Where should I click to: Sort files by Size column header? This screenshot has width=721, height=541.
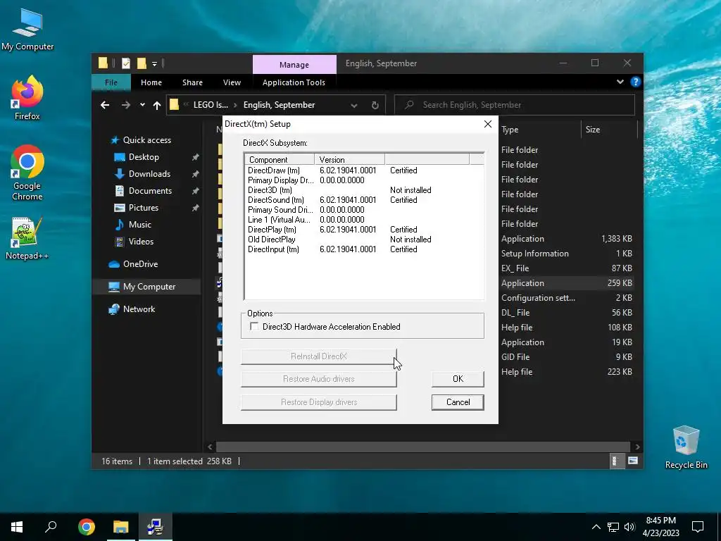[x=609, y=130]
